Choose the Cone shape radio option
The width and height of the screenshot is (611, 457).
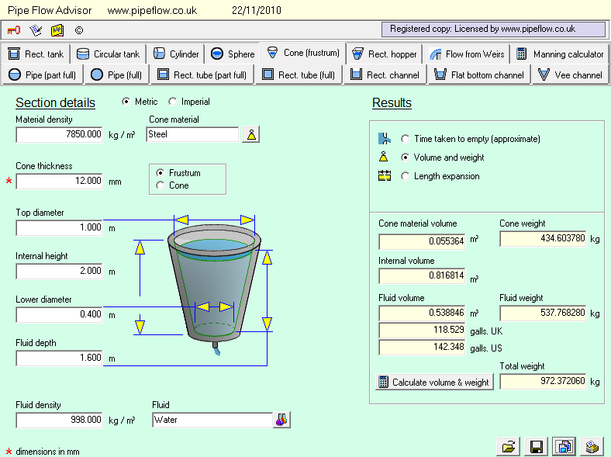[x=161, y=185]
